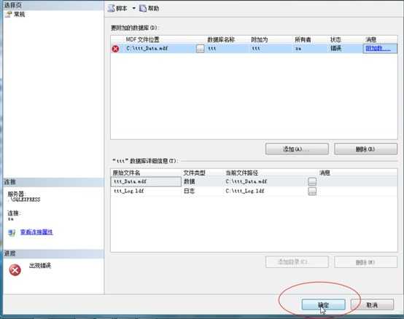The image size is (404, 319).
Task: Click current file path C:\ttt_Data.mdf in details grid
Action: point(246,181)
